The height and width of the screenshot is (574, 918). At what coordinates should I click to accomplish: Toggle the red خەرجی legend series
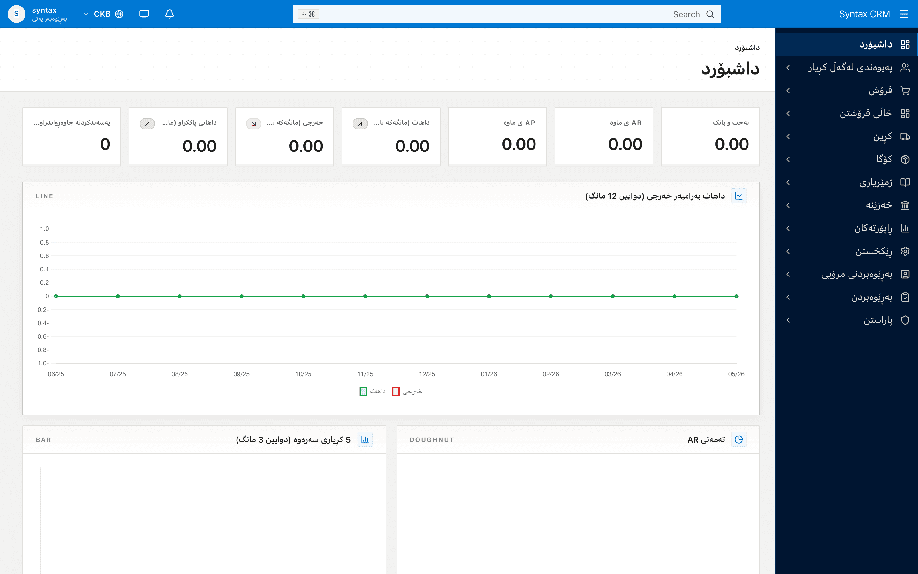click(407, 391)
